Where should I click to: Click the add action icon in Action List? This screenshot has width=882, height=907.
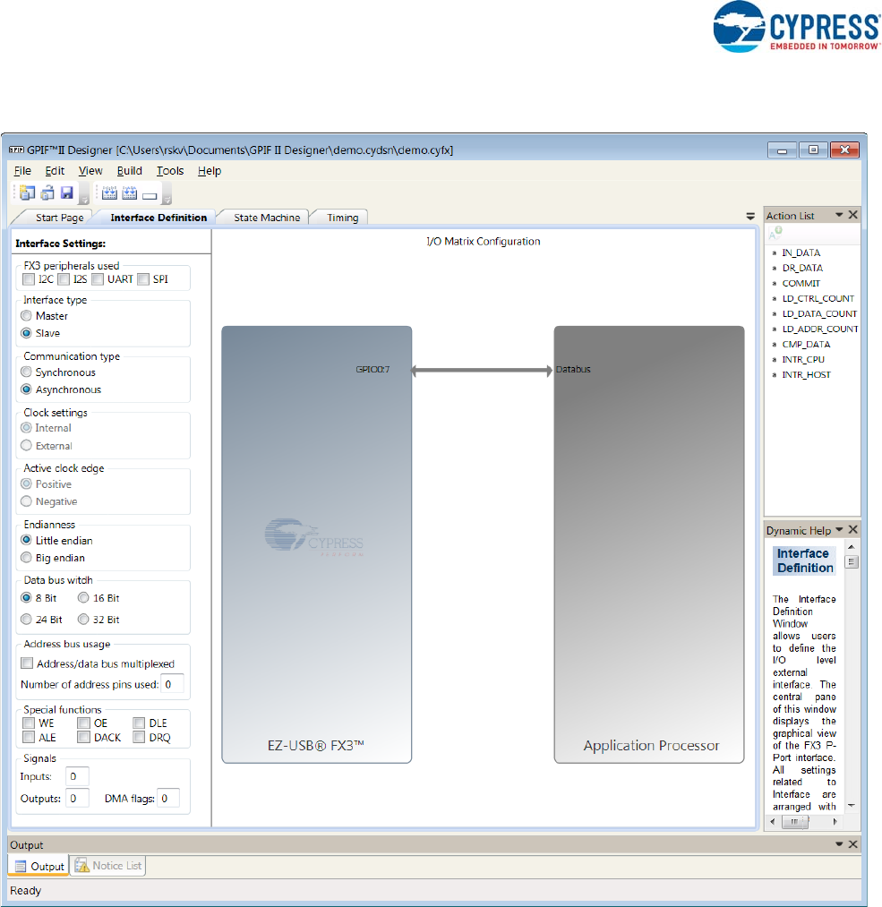click(775, 233)
